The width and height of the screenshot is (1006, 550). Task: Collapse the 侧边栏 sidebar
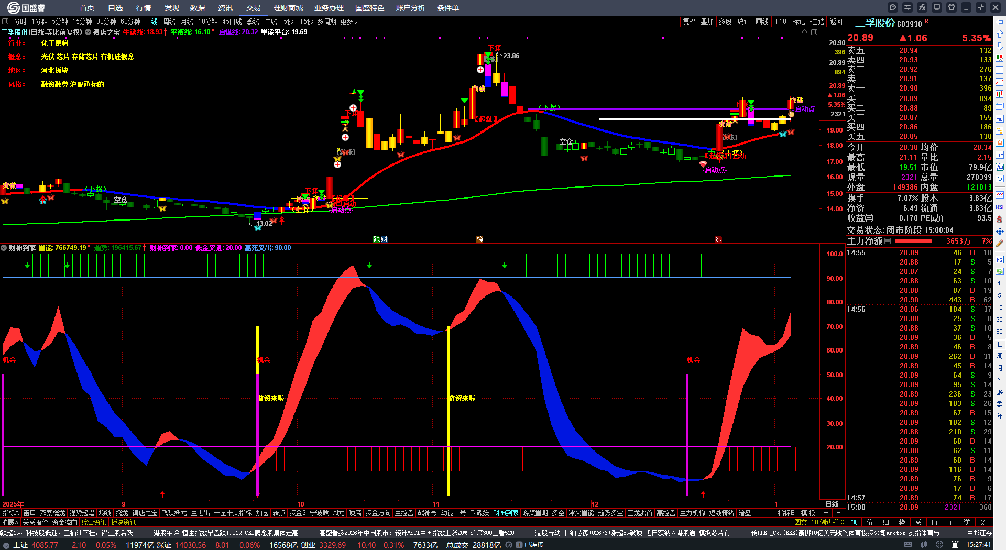(x=831, y=522)
